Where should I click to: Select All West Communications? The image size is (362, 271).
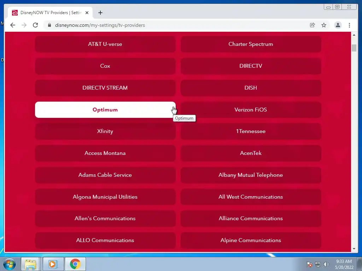pos(251,197)
